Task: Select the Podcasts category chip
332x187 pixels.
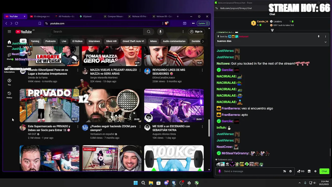Action: coord(51,41)
